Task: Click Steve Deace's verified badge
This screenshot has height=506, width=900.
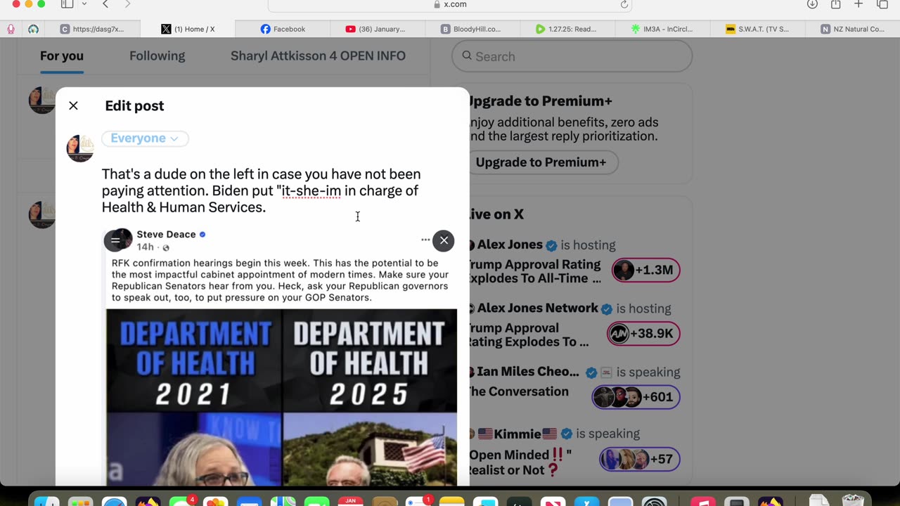Action: coord(202,234)
